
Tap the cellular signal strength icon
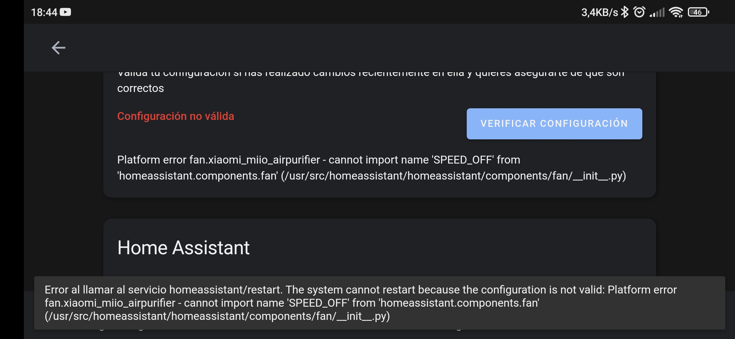click(x=657, y=12)
